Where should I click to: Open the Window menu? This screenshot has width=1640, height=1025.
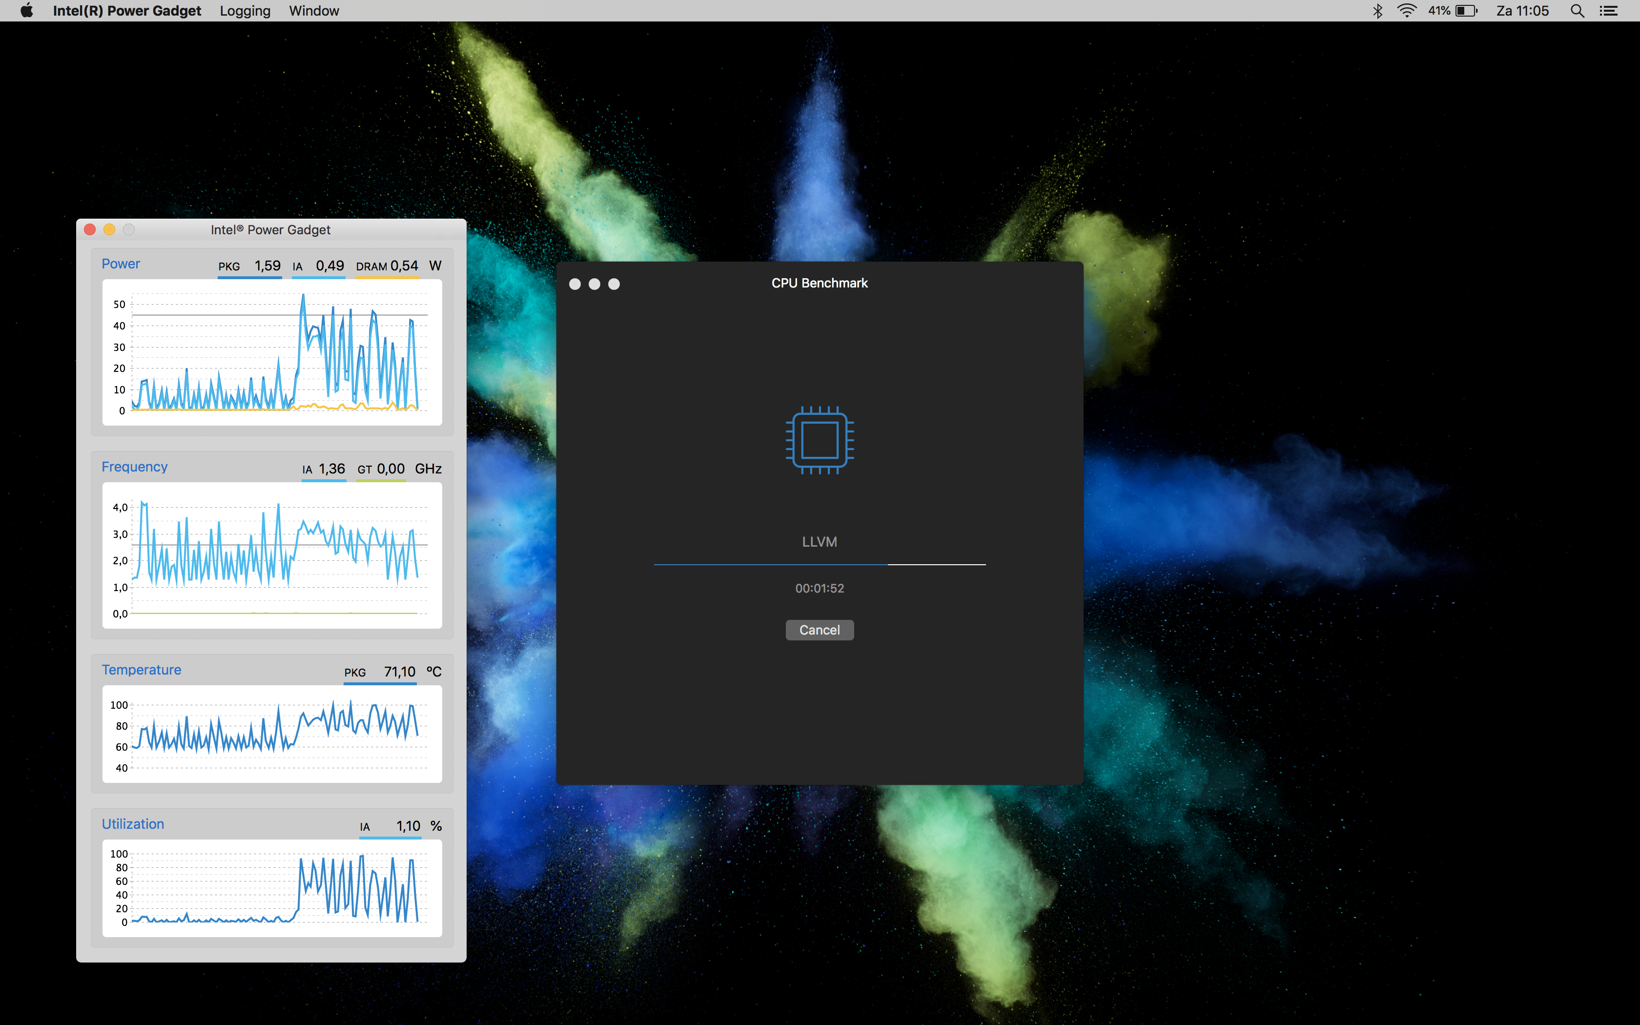(314, 11)
